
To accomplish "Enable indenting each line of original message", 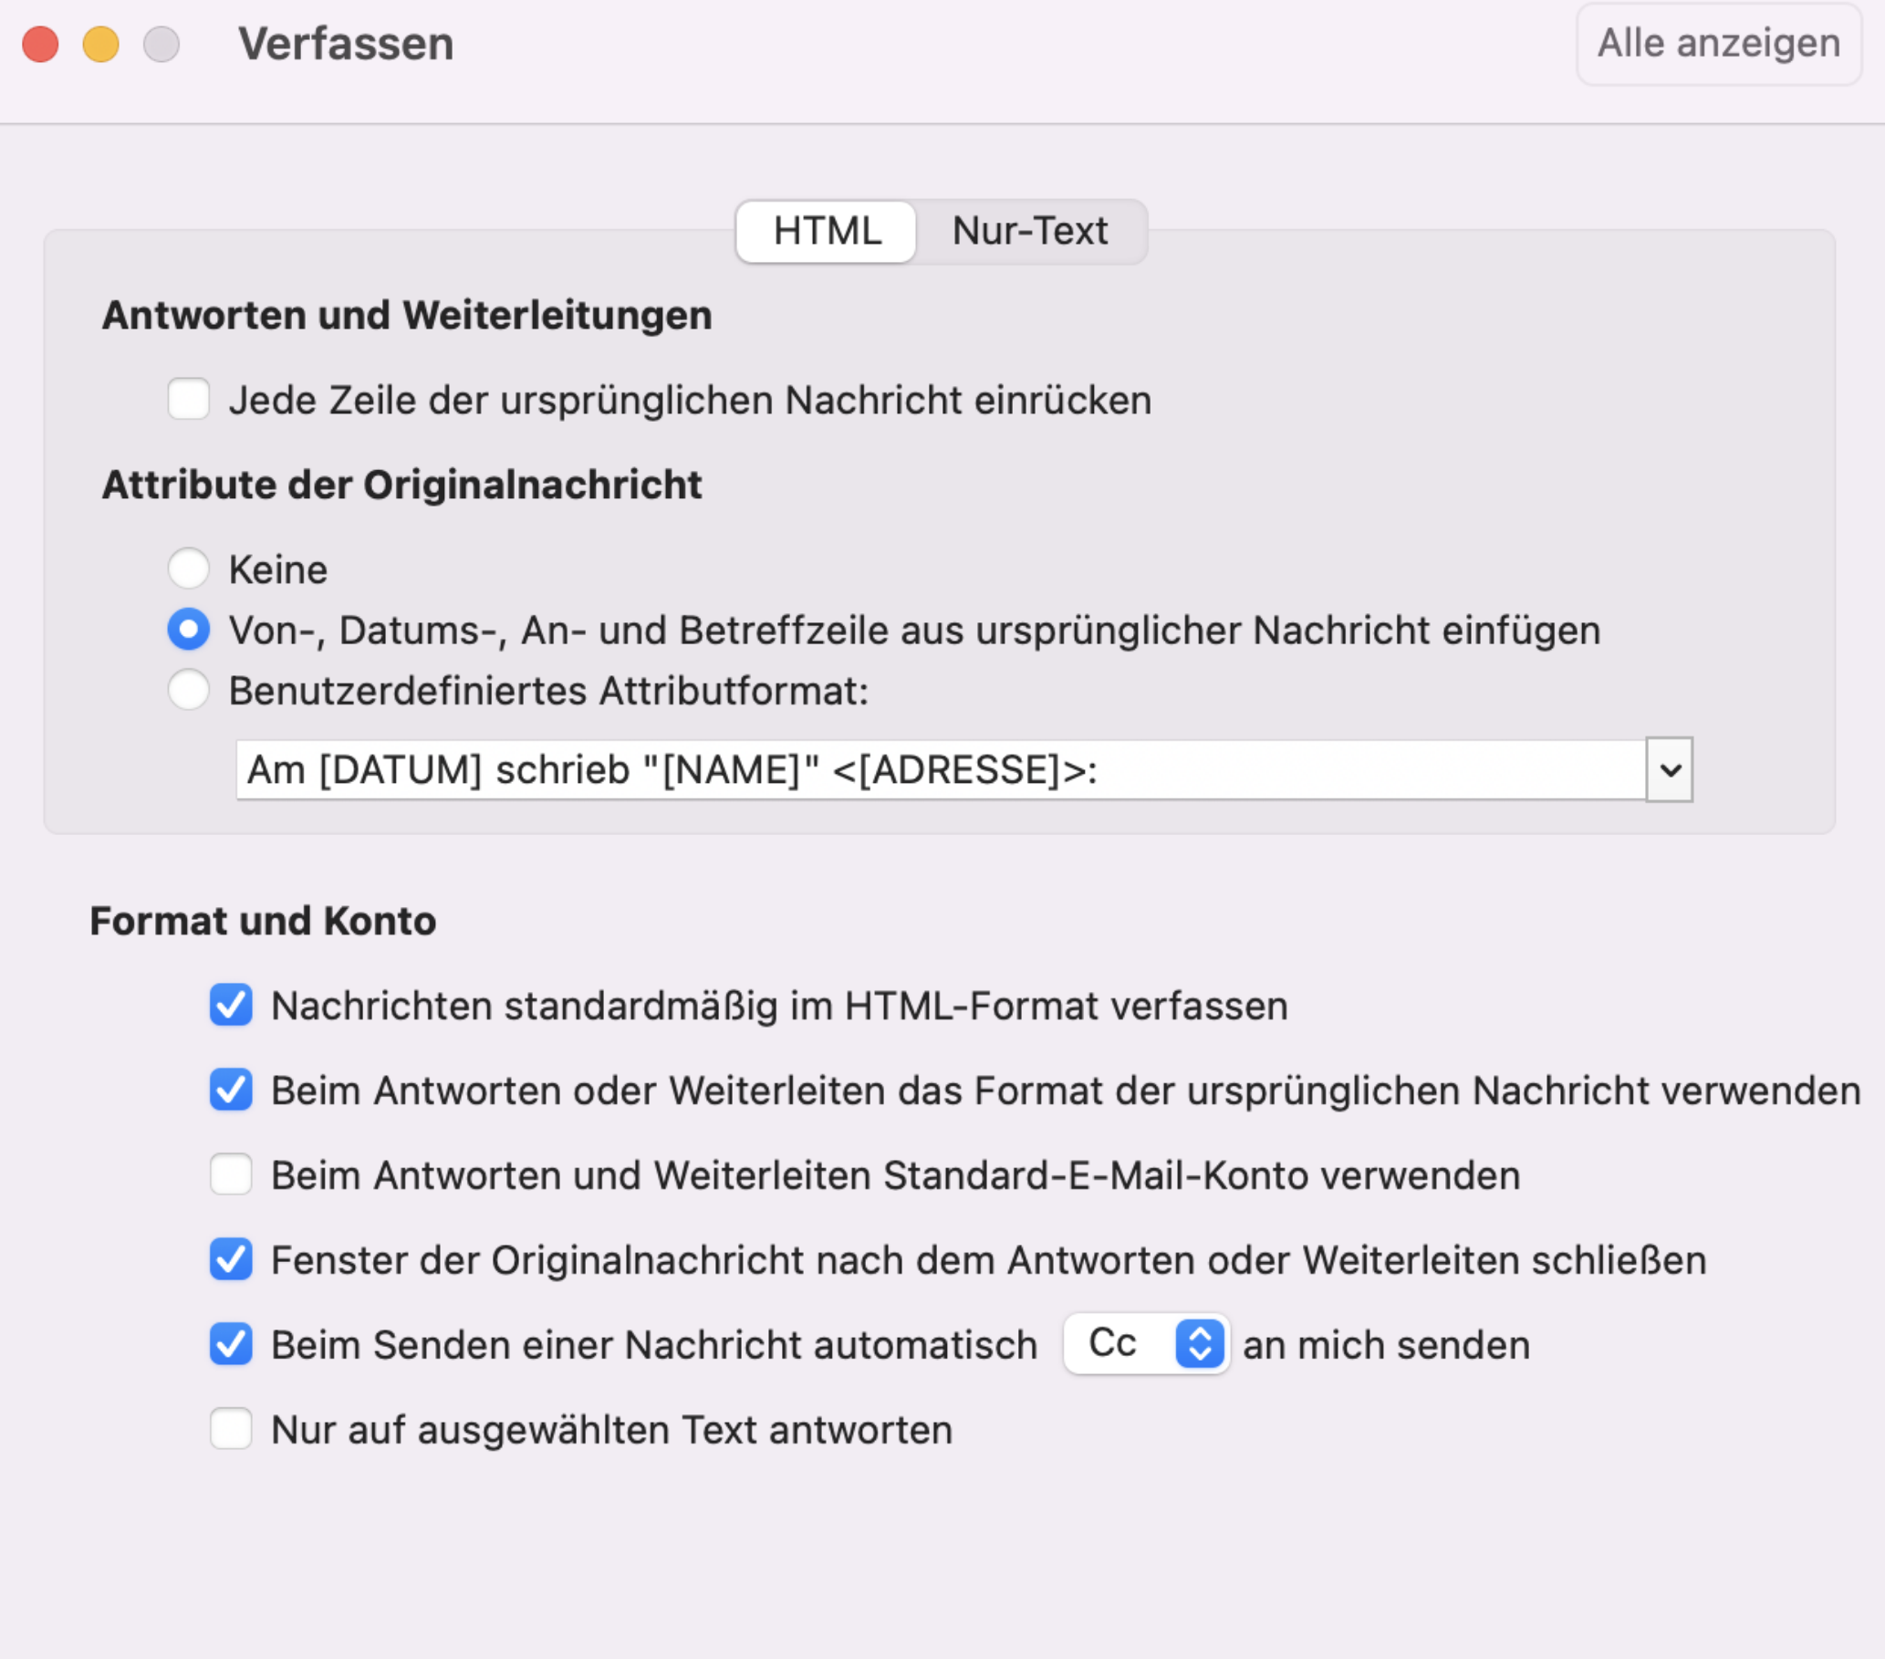I will pos(188,400).
